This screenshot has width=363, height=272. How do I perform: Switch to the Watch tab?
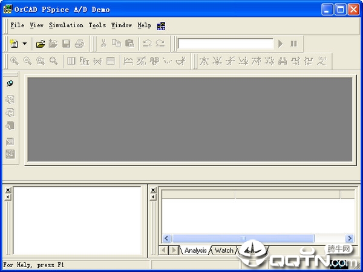click(x=224, y=250)
